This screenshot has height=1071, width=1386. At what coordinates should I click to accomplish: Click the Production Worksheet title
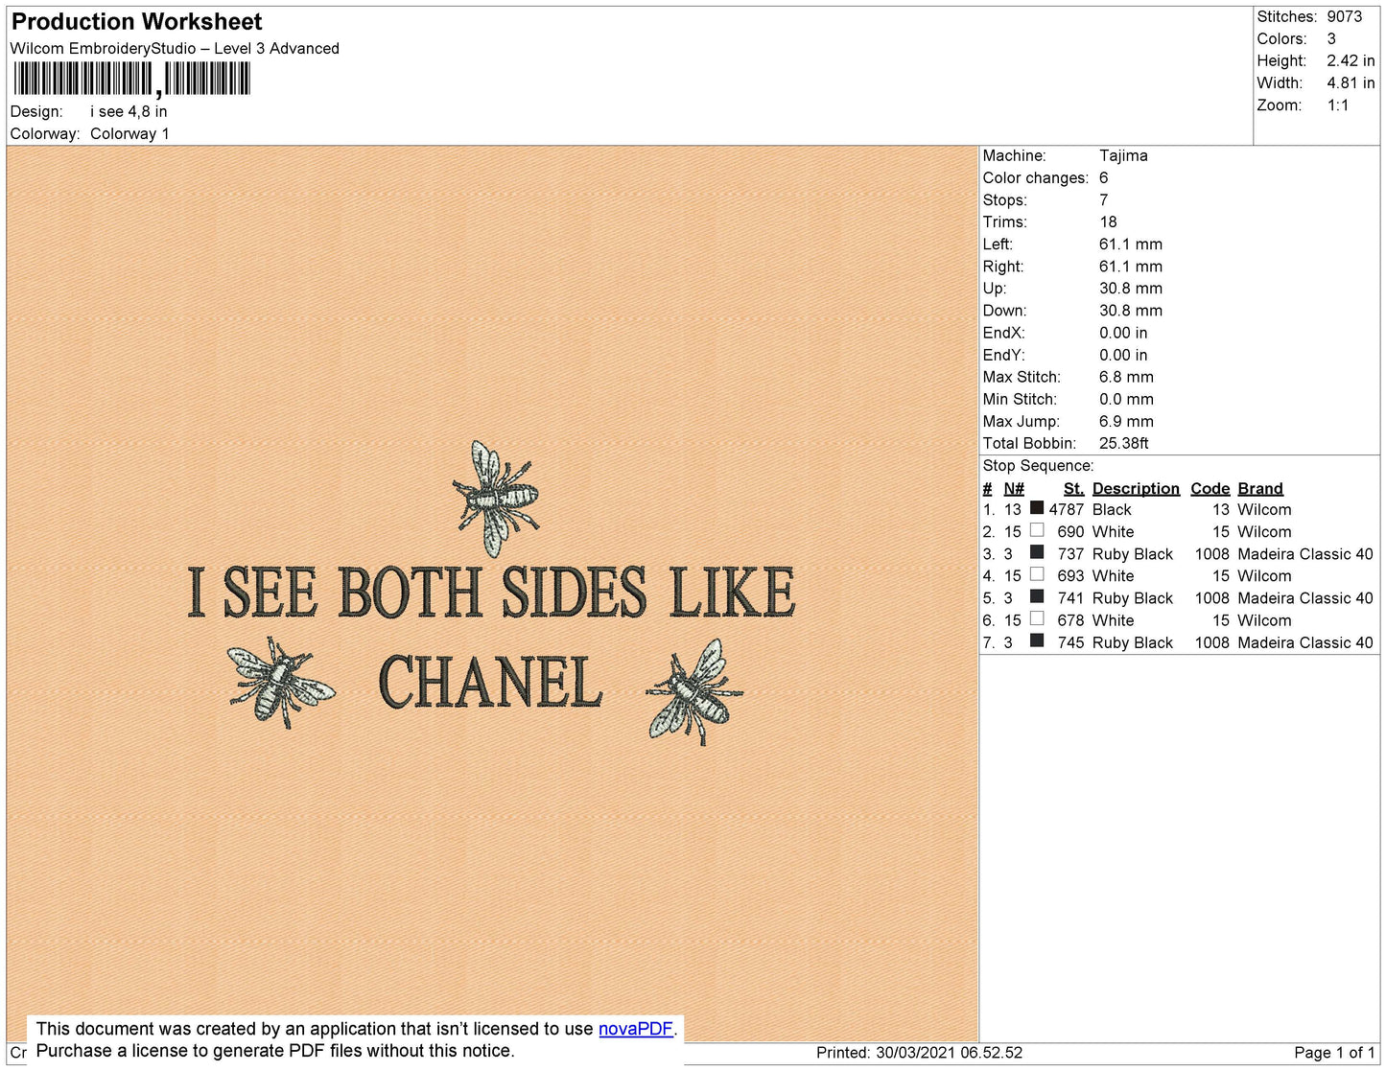137,22
